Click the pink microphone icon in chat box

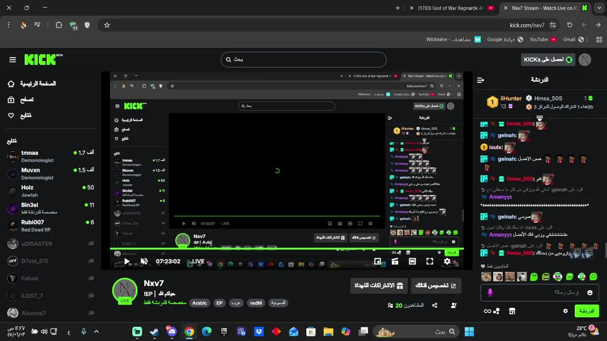point(490,293)
